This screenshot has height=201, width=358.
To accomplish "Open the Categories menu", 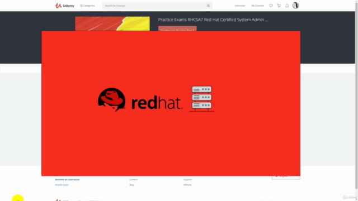I will (x=87, y=6).
